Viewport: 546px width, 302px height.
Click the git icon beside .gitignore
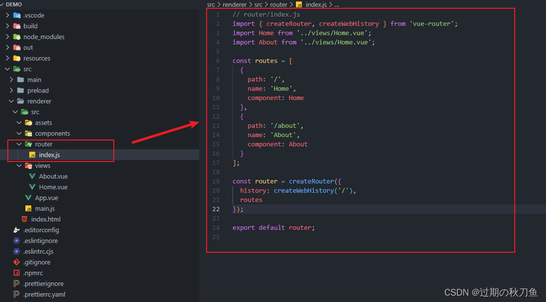coord(17,262)
